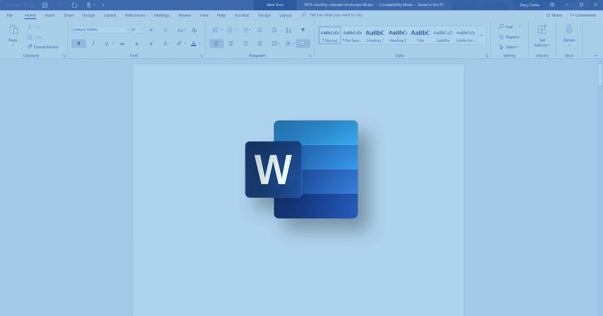Click Format Painter

(43, 47)
